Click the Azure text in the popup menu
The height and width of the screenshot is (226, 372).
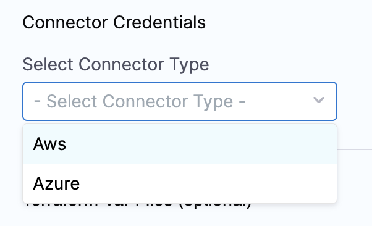point(56,183)
